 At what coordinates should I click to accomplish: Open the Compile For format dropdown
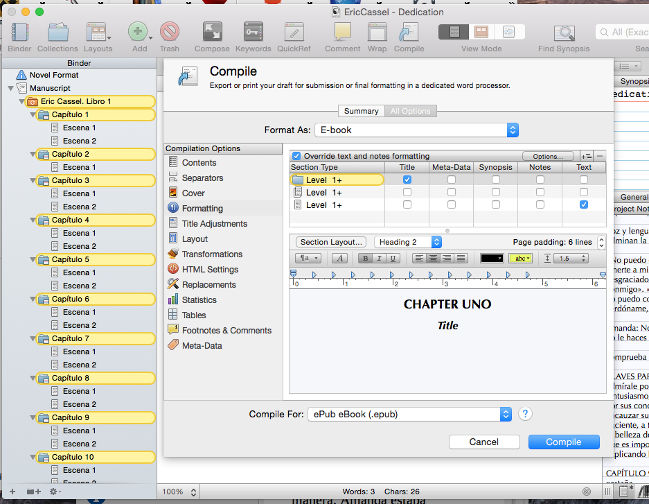[x=410, y=414]
